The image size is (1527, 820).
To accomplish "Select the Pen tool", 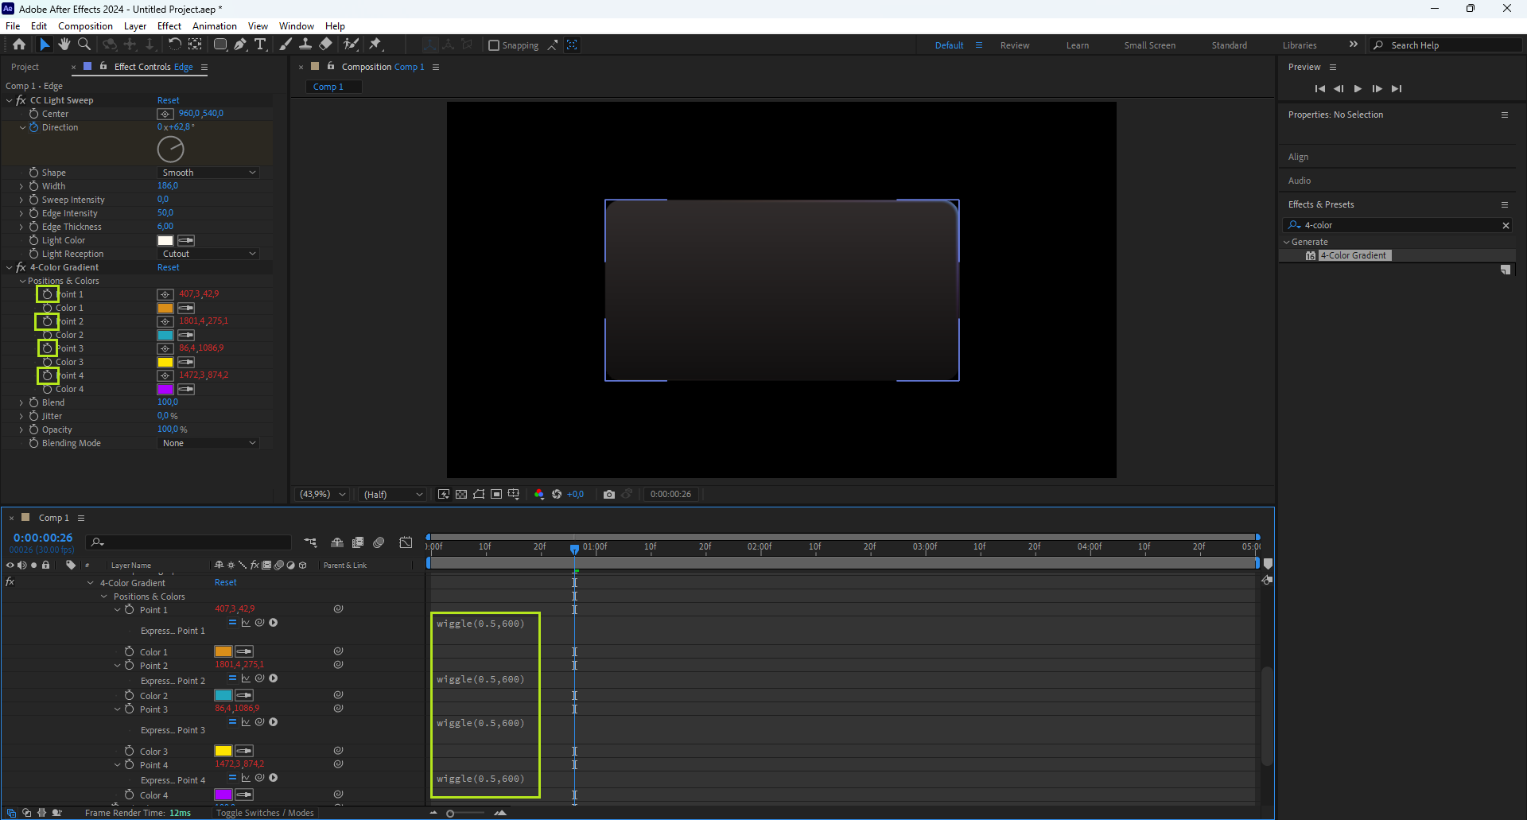I will (x=240, y=45).
